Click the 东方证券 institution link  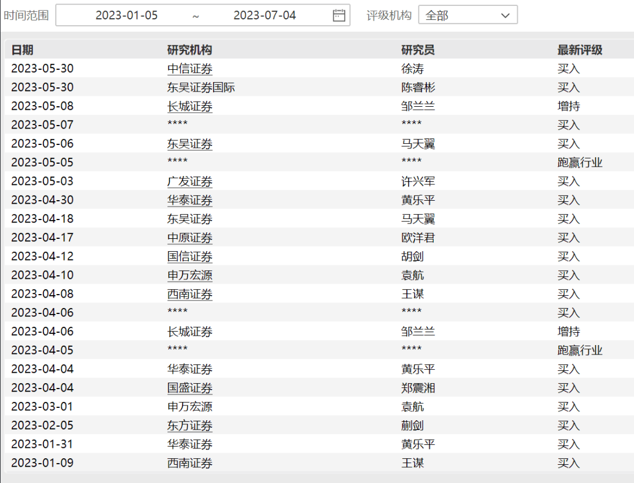190,425
